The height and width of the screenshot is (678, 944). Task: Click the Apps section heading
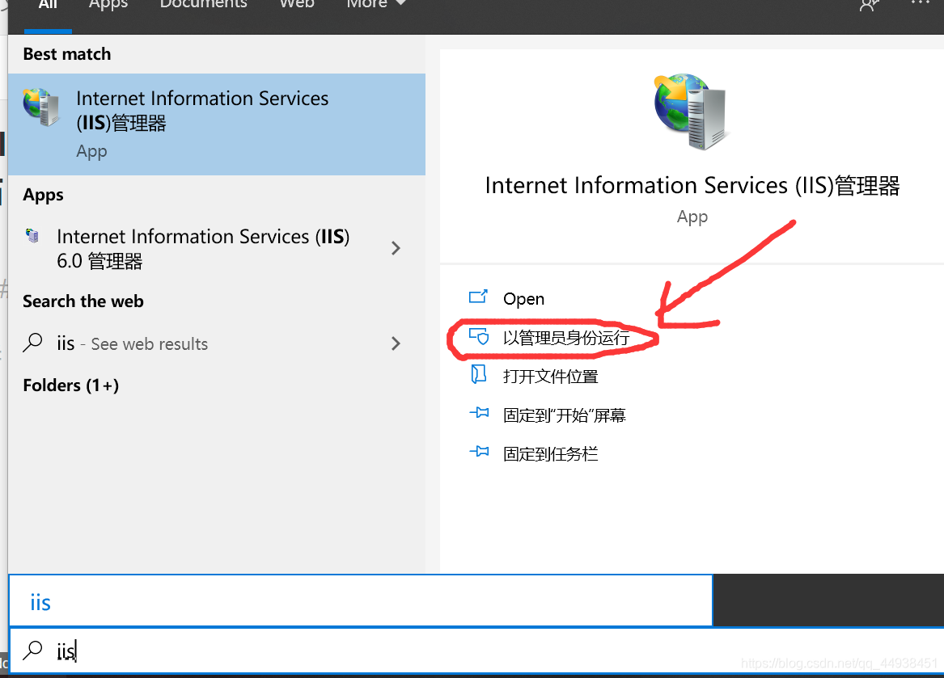pyautogui.click(x=44, y=196)
